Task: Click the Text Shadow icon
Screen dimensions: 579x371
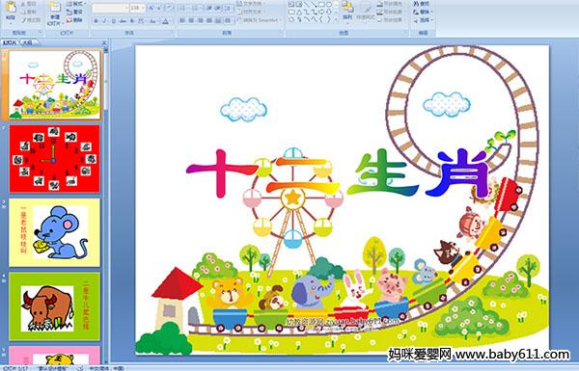Action: click(132, 21)
